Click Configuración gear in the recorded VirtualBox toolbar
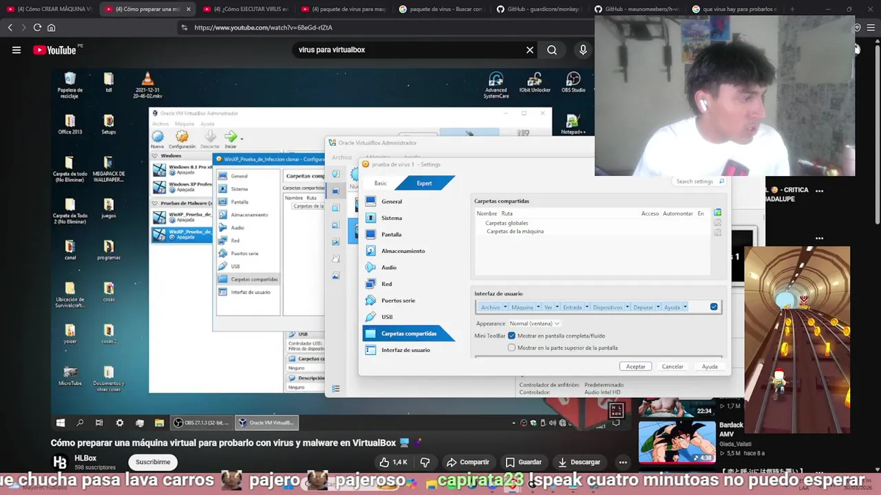The height and width of the screenshot is (495, 881). tap(182, 140)
